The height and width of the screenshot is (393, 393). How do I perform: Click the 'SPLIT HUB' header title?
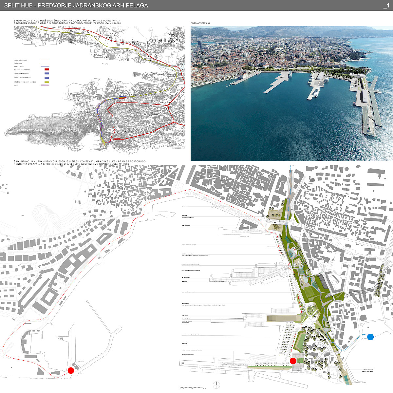tap(76, 5)
